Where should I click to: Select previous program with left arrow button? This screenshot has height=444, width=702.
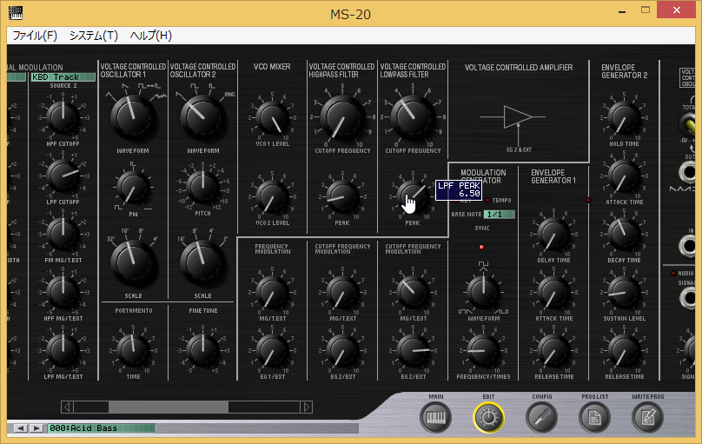pyautogui.click(x=20, y=428)
